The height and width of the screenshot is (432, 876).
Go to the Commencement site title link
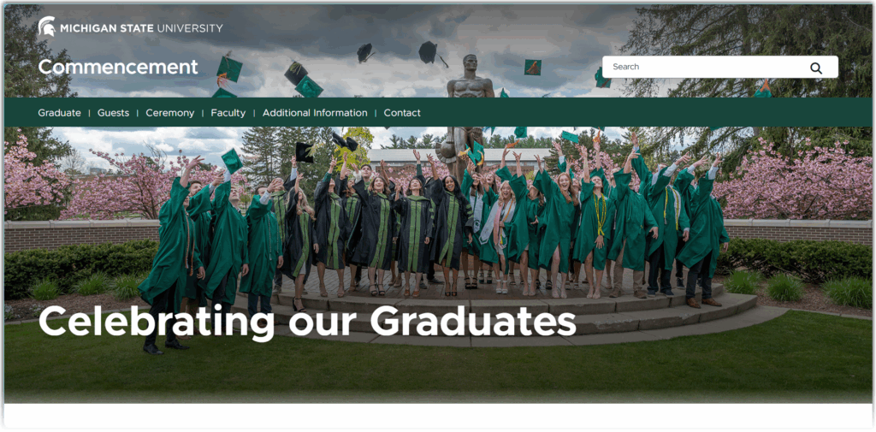[118, 67]
